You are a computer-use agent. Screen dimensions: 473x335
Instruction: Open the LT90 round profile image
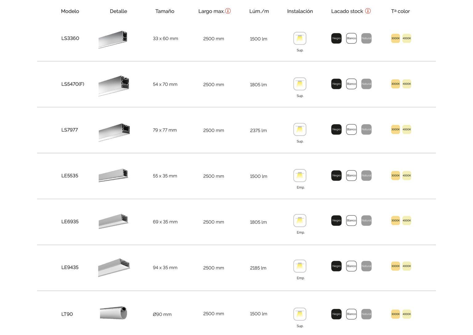point(113,313)
